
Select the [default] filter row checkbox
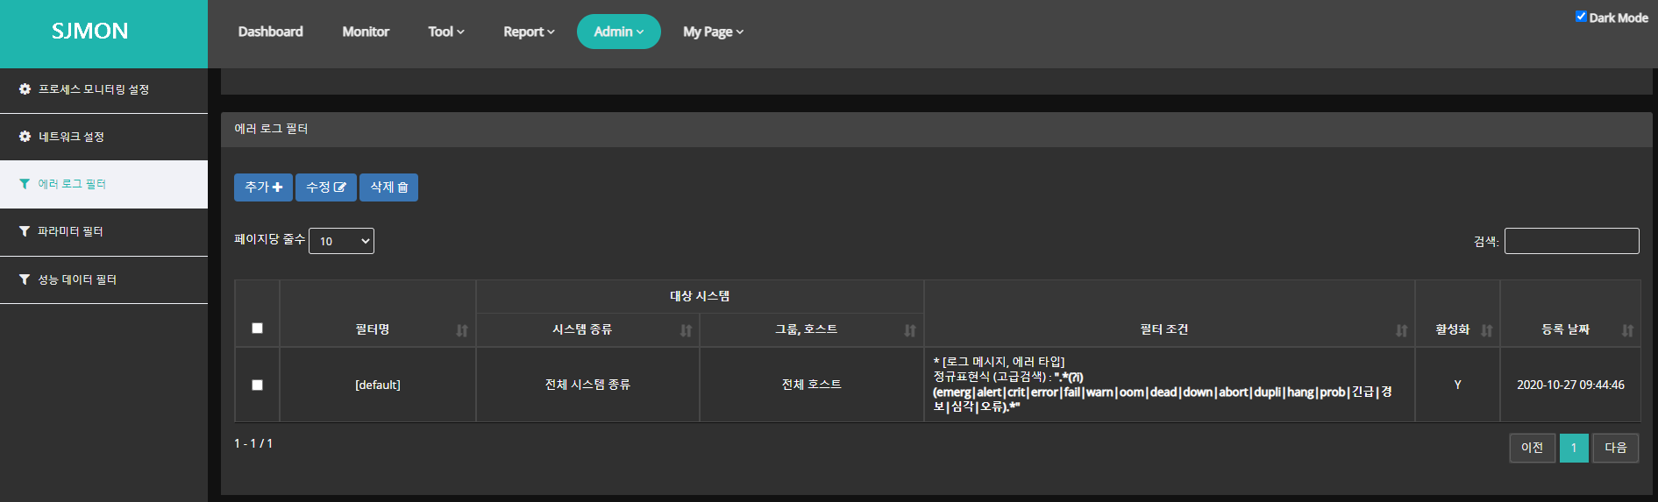point(257,385)
